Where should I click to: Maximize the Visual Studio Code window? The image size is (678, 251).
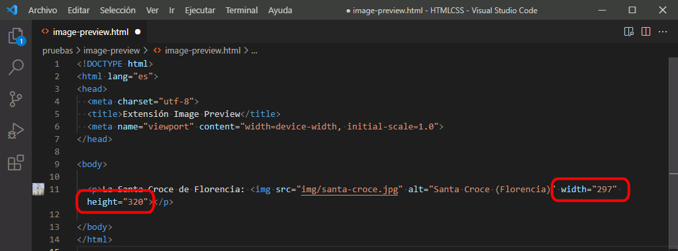[632, 10]
